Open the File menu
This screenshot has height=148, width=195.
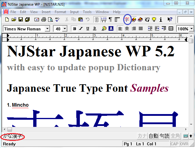point(13,12)
